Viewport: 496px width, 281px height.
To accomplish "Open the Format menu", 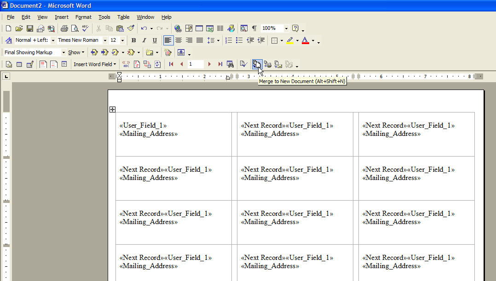I will point(84,17).
